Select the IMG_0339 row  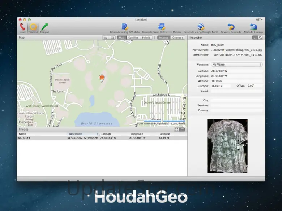102,138
